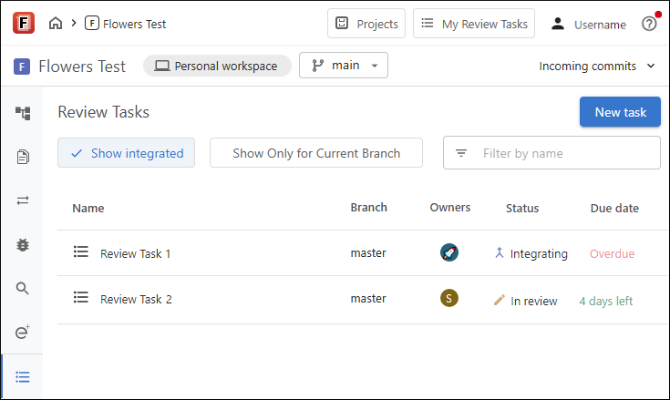This screenshot has width=670, height=400.
Task: Open the search sidebar icon
Action: pyautogui.click(x=23, y=288)
